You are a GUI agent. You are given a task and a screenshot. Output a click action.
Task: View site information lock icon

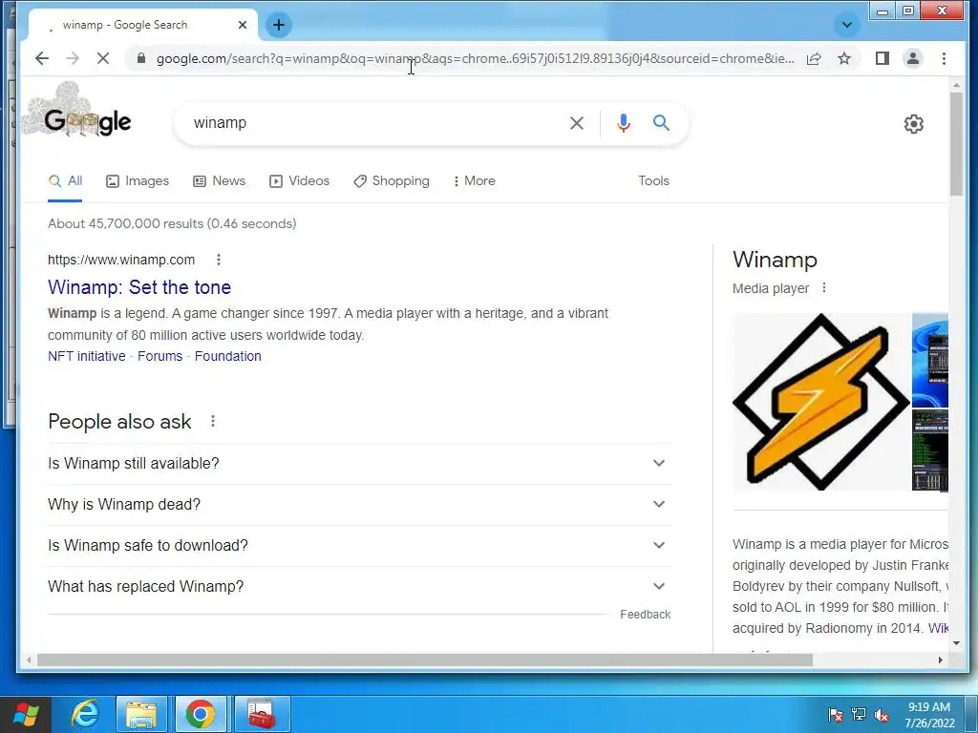point(141,58)
